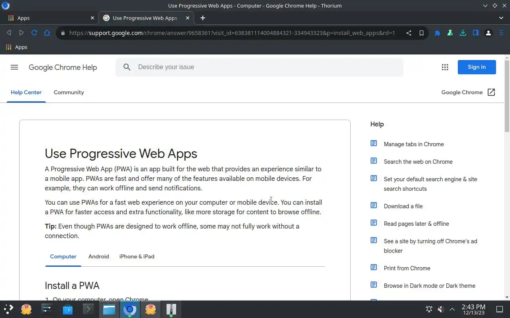The image size is (510, 318).
Task: Select the Community tab
Action: coord(69,92)
